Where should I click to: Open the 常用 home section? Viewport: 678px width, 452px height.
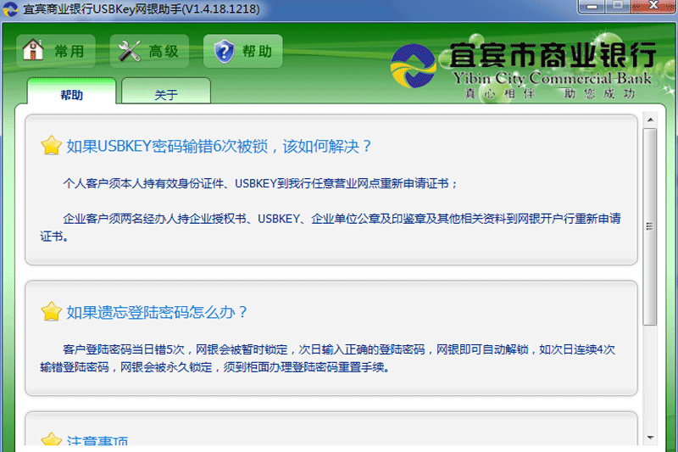56,51
